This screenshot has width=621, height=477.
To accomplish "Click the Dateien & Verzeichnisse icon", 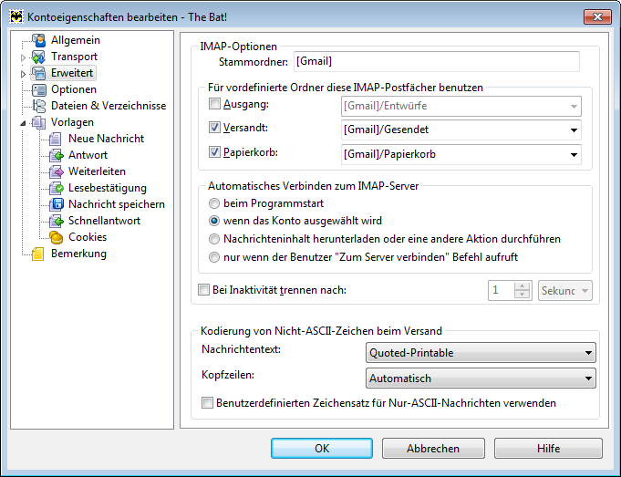I will (39, 106).
